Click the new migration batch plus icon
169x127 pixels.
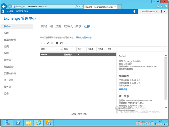(42, 43)
